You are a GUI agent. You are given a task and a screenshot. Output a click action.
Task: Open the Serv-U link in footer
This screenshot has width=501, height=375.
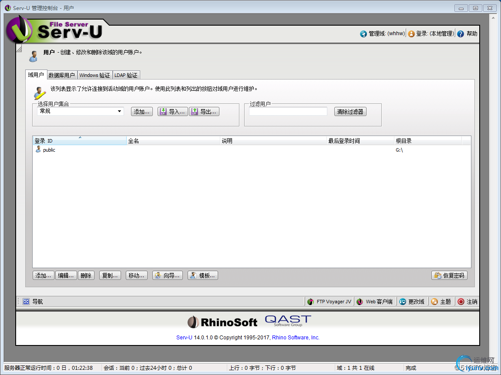(184, 337)
